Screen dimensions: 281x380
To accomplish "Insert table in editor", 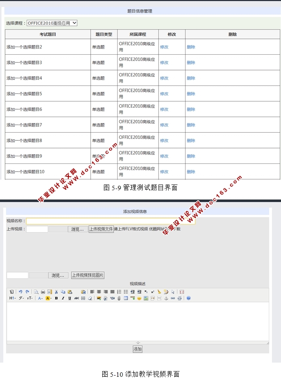I will [x=126, y=298].
